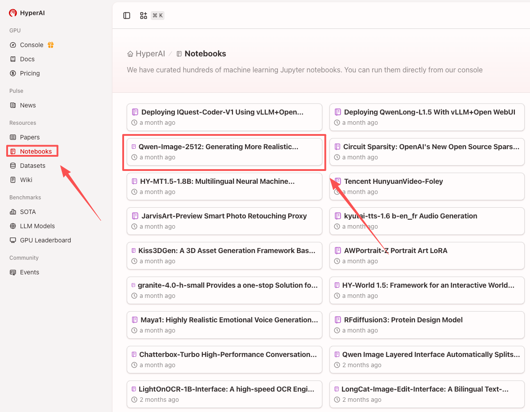
Task: Toggle the sidebar panel icon
Action: click(x=127, y=16)
